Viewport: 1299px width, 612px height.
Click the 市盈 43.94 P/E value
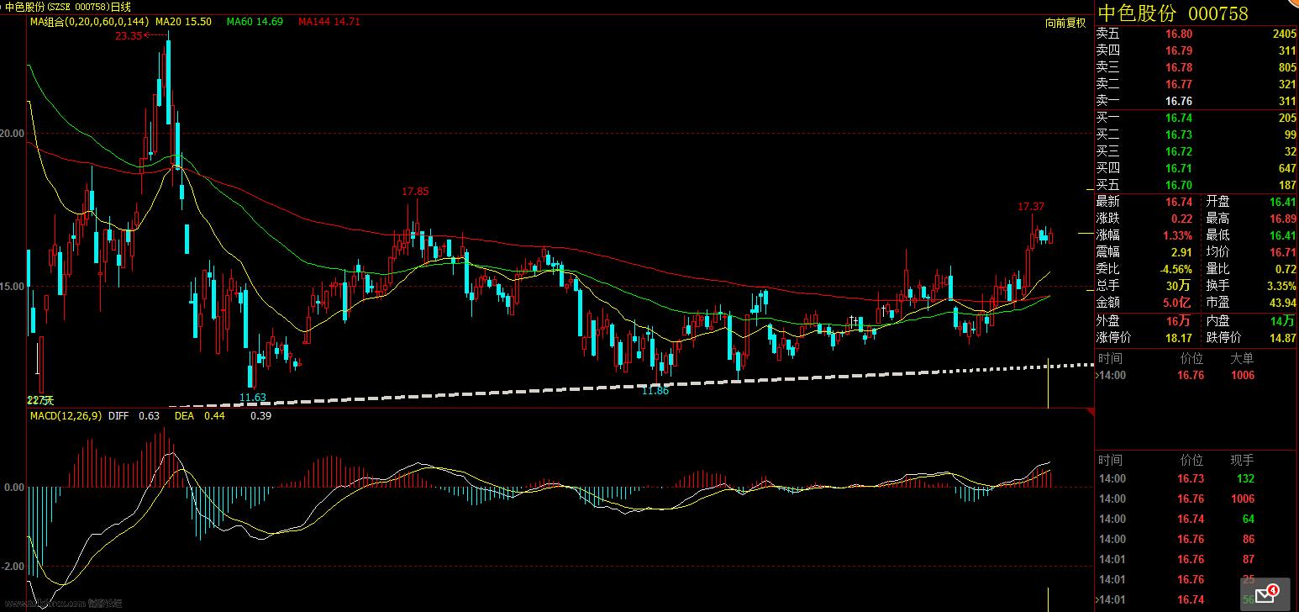[x=1283, y=303]
